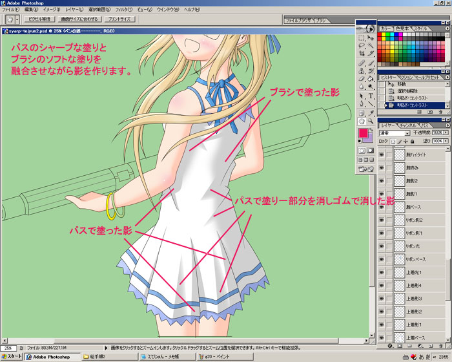Viewport: 452px width, 362px height.
Task: Open the フィルタ menu
Action: (124, 10)
